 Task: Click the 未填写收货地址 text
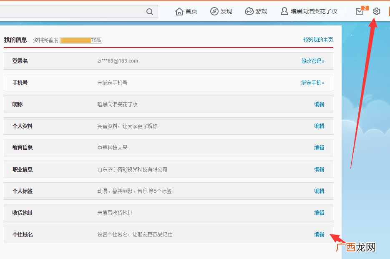pyautogui.click(x=115, y=213)
